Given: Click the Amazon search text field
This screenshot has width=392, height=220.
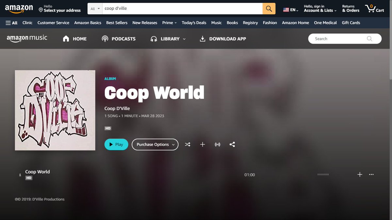Looking at the screenshot, I should (x=182, y=9).
